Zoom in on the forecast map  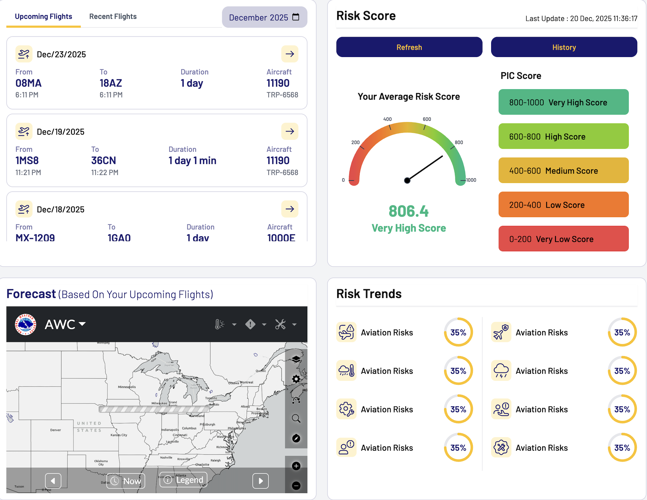tap(296, 466)
